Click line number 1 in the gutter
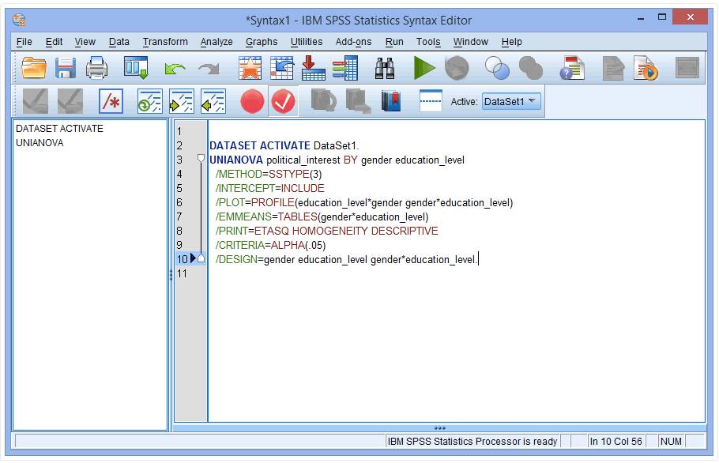This screenshot has height=463, width=719. point(179,132)
